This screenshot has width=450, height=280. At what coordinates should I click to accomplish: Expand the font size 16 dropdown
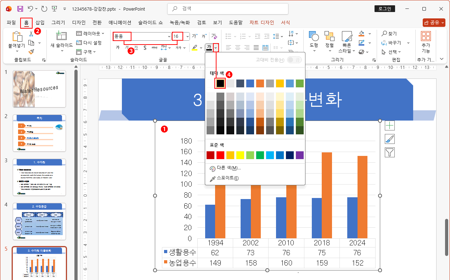tap(187, 36)
